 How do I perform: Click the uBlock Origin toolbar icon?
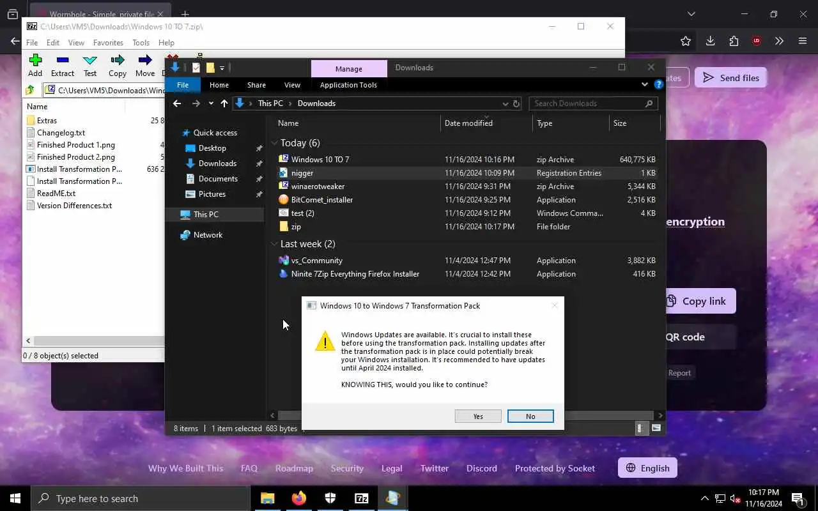tap(757, 41)
